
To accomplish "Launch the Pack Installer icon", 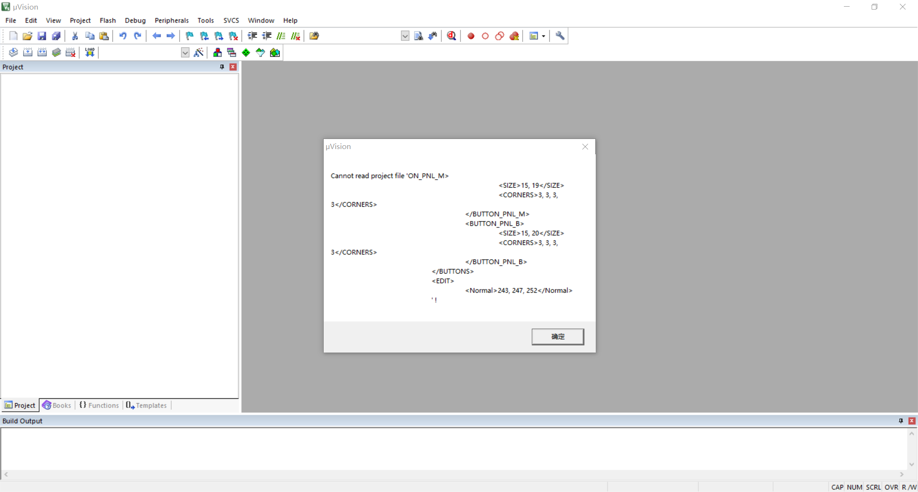I will click(x=275, y=53).
